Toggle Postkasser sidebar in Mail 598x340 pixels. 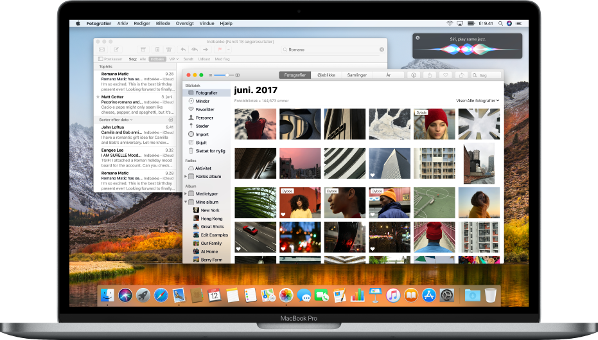pyautogui.click(x=110, y=59)
